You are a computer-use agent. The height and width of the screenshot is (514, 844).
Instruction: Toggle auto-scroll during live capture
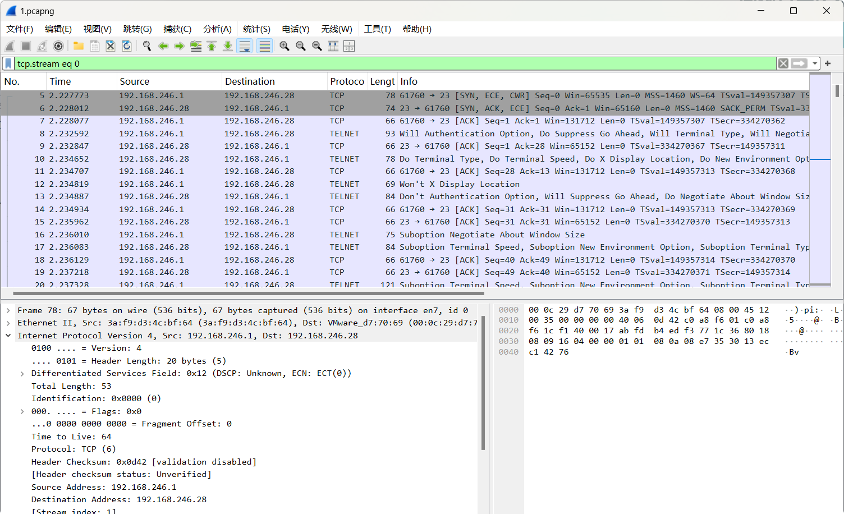click(x=245, y=46)
